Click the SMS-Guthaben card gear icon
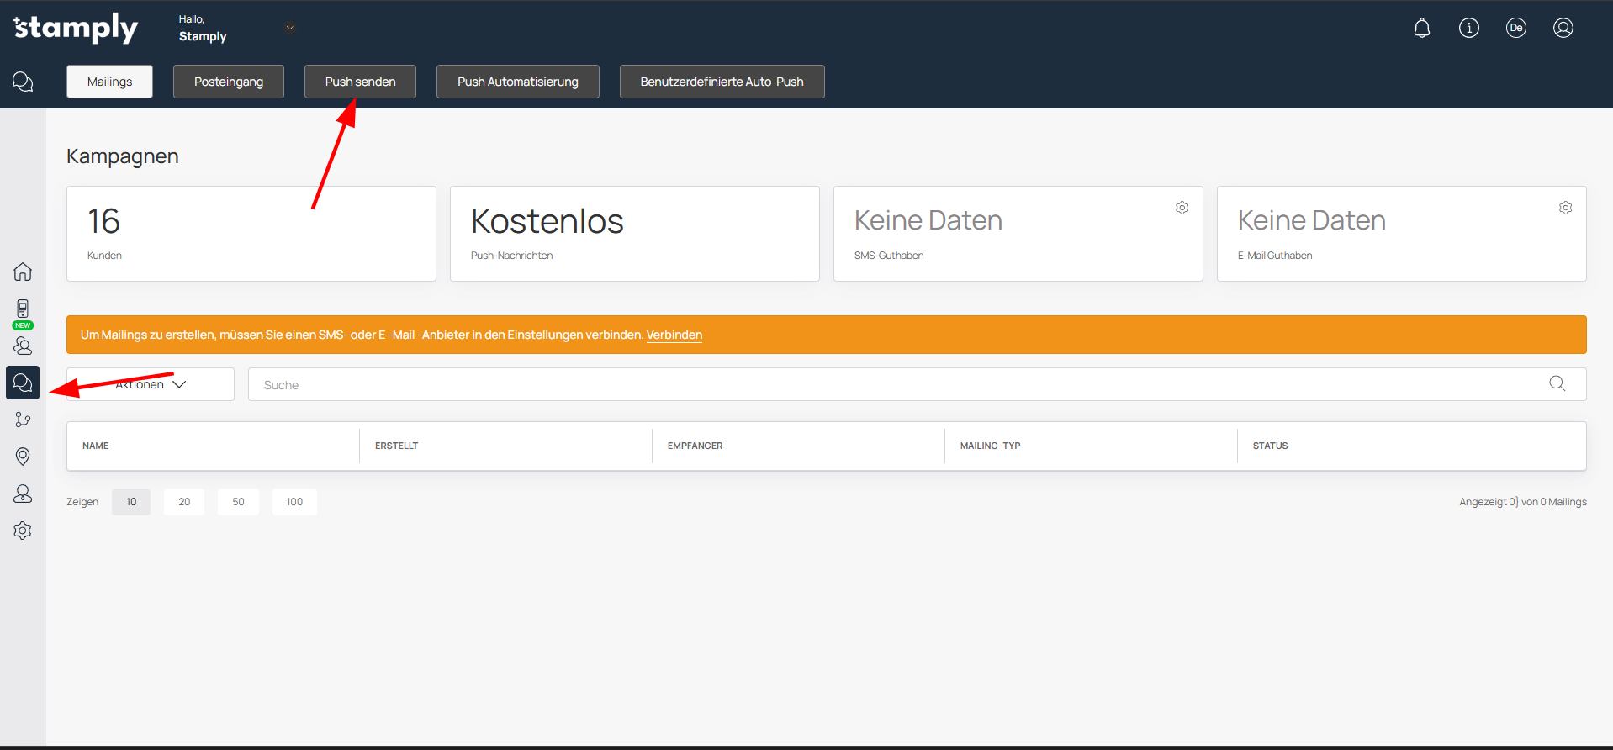This screenshot has width=1613, height=750. click(x=1182, y=208)
